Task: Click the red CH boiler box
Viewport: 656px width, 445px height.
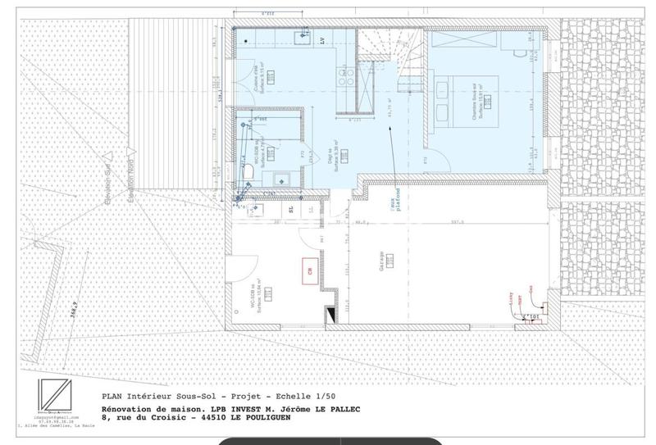Action: (x=311, y=270)
